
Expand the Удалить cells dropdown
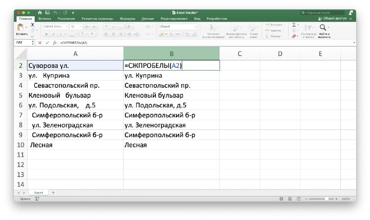tap(275, 31)
